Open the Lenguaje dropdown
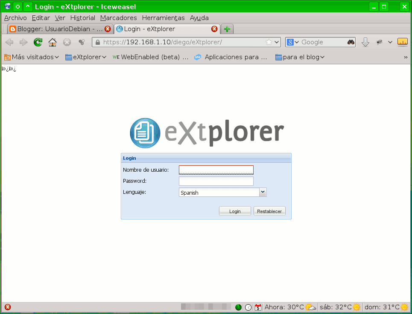 click(263, 192)
